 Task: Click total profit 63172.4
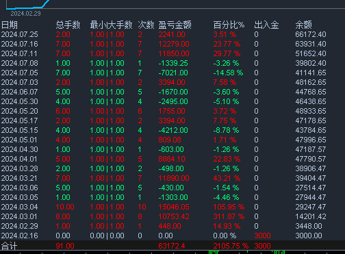(172, 246)
